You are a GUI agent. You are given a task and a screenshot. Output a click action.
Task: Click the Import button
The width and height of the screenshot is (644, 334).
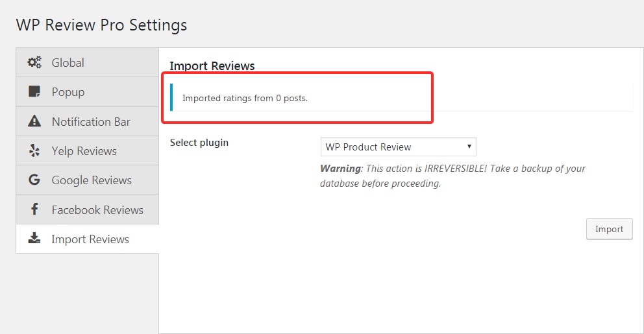pyautogui.click(x=609, y=229)
